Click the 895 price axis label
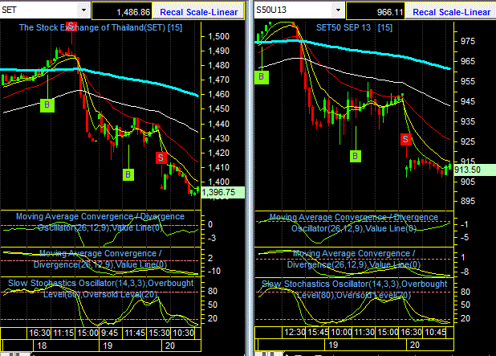The width and height of the screenshot is (496, 356). tap(468, 201)
